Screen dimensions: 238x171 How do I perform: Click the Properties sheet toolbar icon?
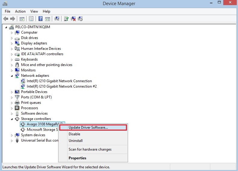pos(31,19)
